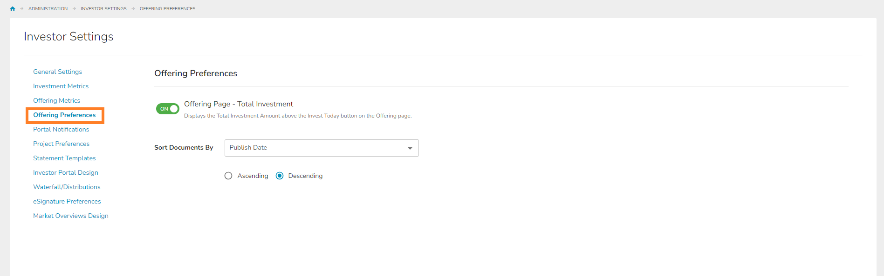The height and width of the screenshot is (276, 884).
Task: Open Statement Templates page
Action: click(x=64, y=158)
